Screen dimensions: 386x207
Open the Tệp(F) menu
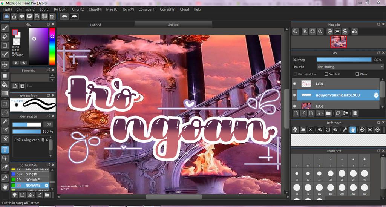coord(7,9)
